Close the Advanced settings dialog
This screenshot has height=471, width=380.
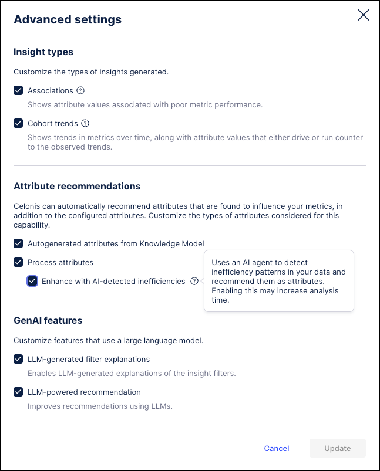tap(363, 15)
